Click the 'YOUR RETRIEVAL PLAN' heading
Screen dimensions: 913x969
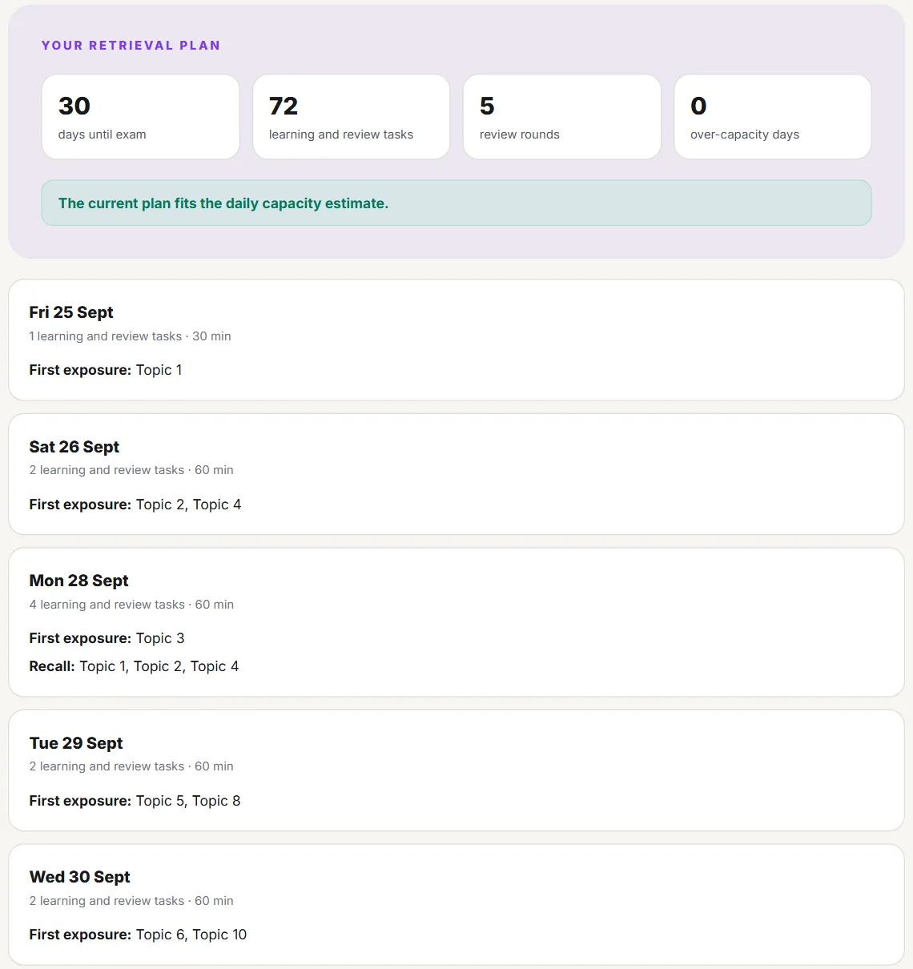coord(131,46)
